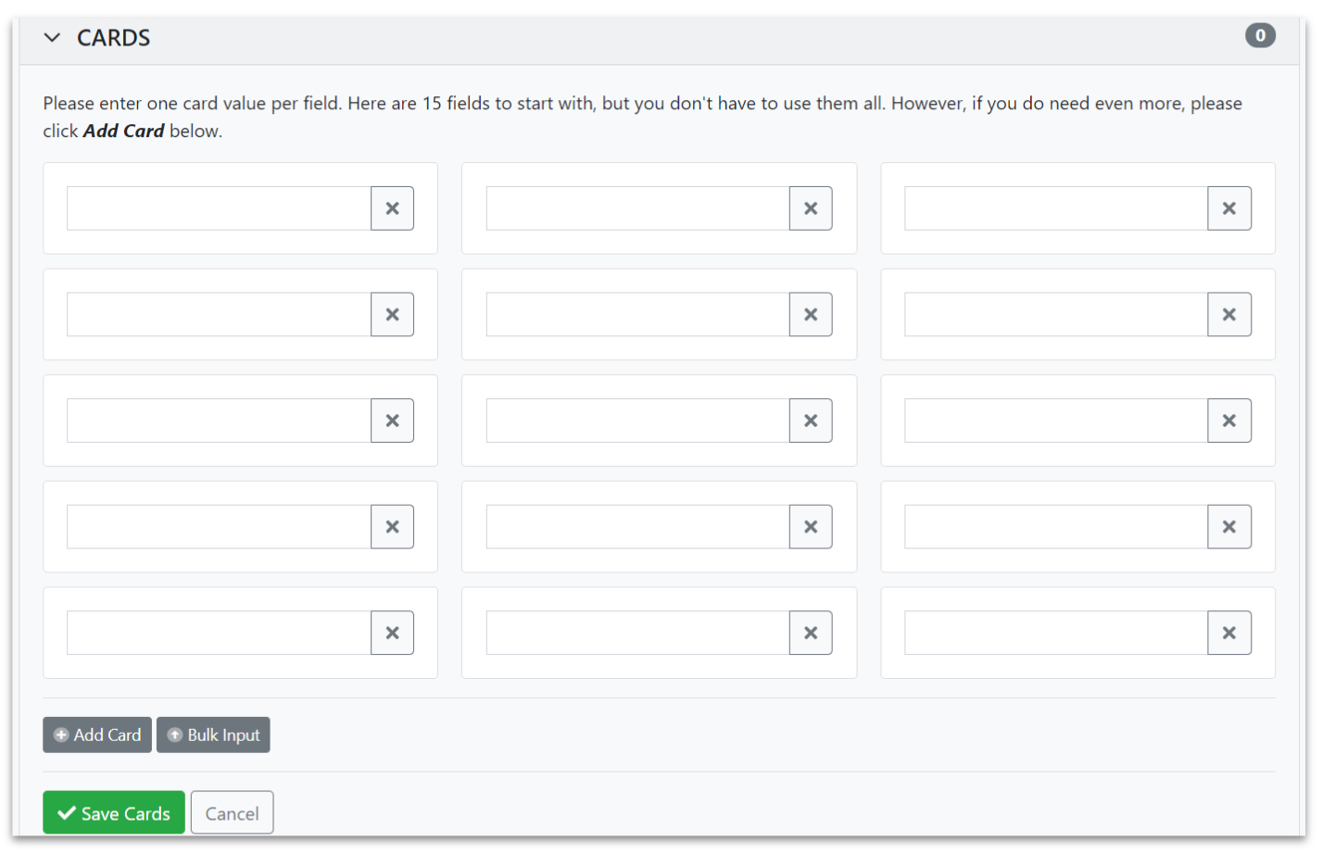Click the card count badge showing 0
Viewport: 1323px width, 854px height.
click(x=1259, y=36)
